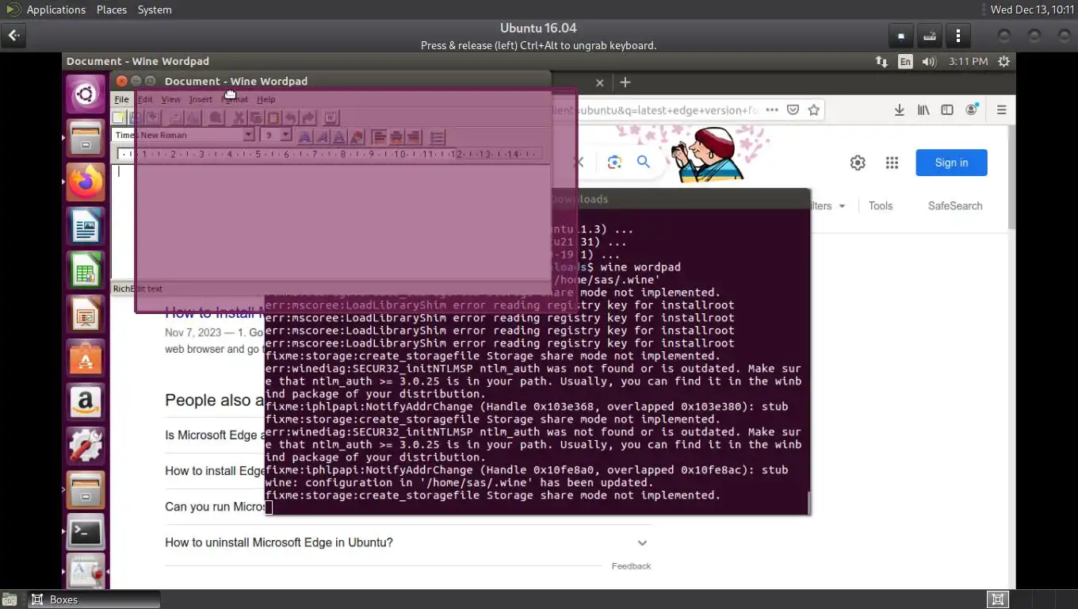The width and height of the screenshot is (1078, 609).
Task: Open Firefox hamburger menu
Action: tap(1002, 110)
